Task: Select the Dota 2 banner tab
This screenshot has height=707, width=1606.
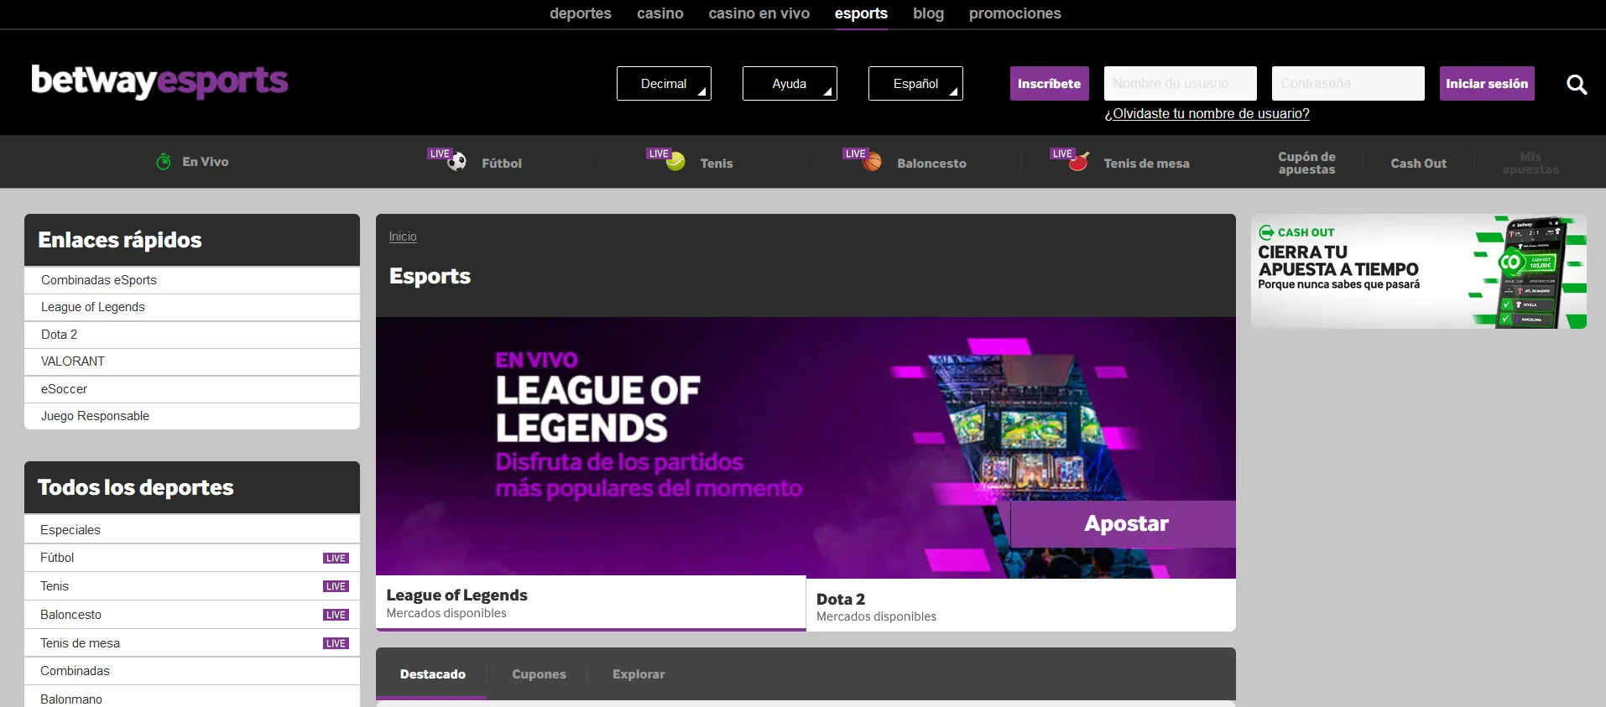Action: coord(1021,606)
